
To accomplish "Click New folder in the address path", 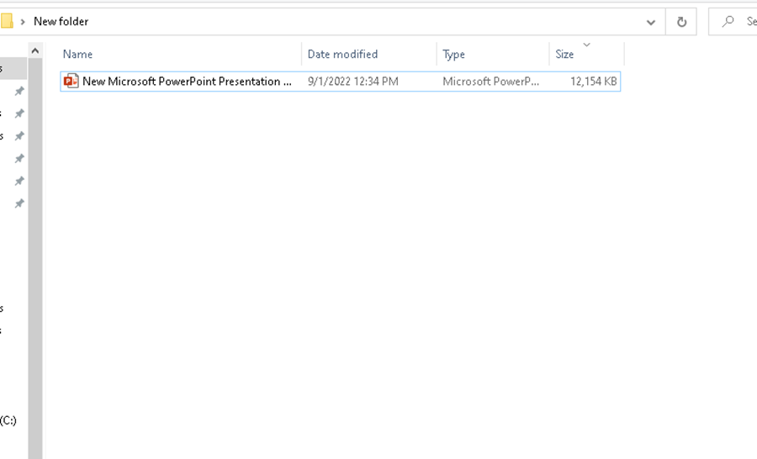I will (x=61, y=21).
